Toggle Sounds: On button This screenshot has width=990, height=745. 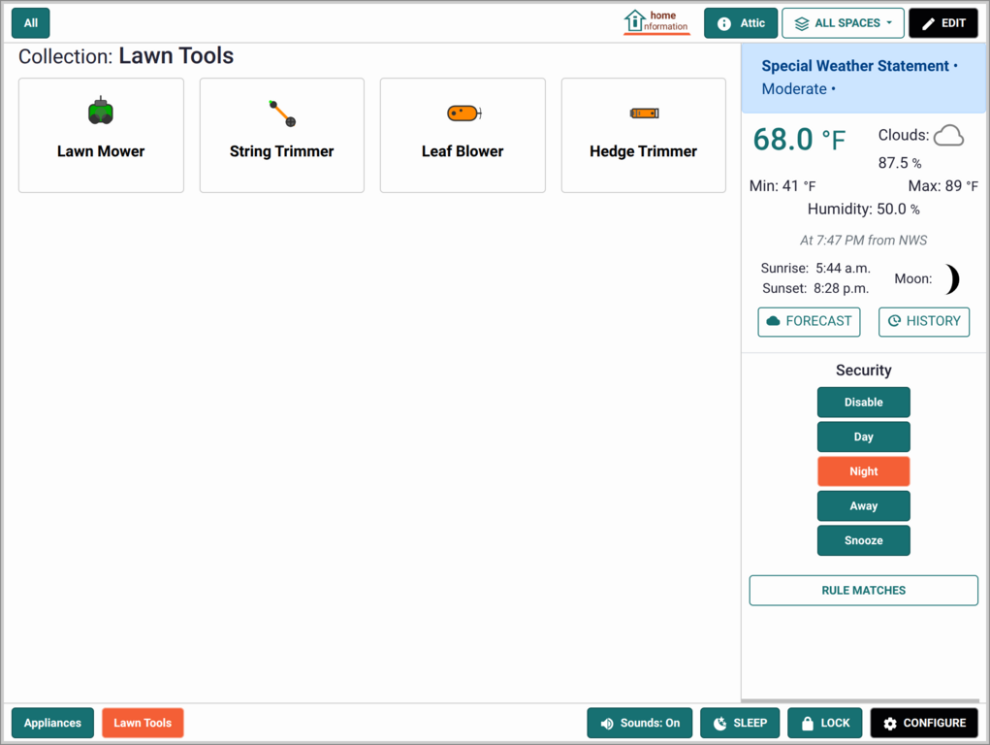pyautogui.click(x=639, y=723)
